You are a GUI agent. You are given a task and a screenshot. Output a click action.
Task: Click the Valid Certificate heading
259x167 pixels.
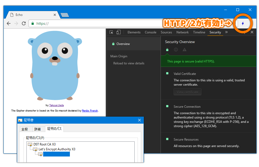[x=185, y=74]
